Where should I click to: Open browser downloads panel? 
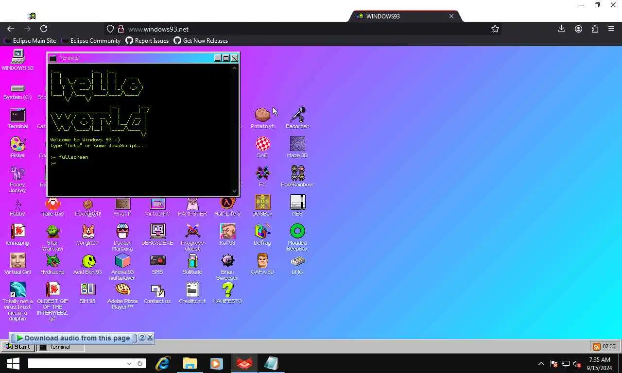click(561, 29)
